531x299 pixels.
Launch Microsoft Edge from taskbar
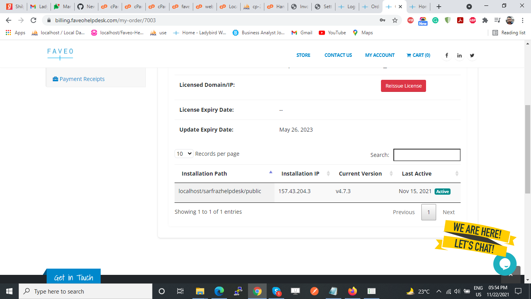point(219,291)
